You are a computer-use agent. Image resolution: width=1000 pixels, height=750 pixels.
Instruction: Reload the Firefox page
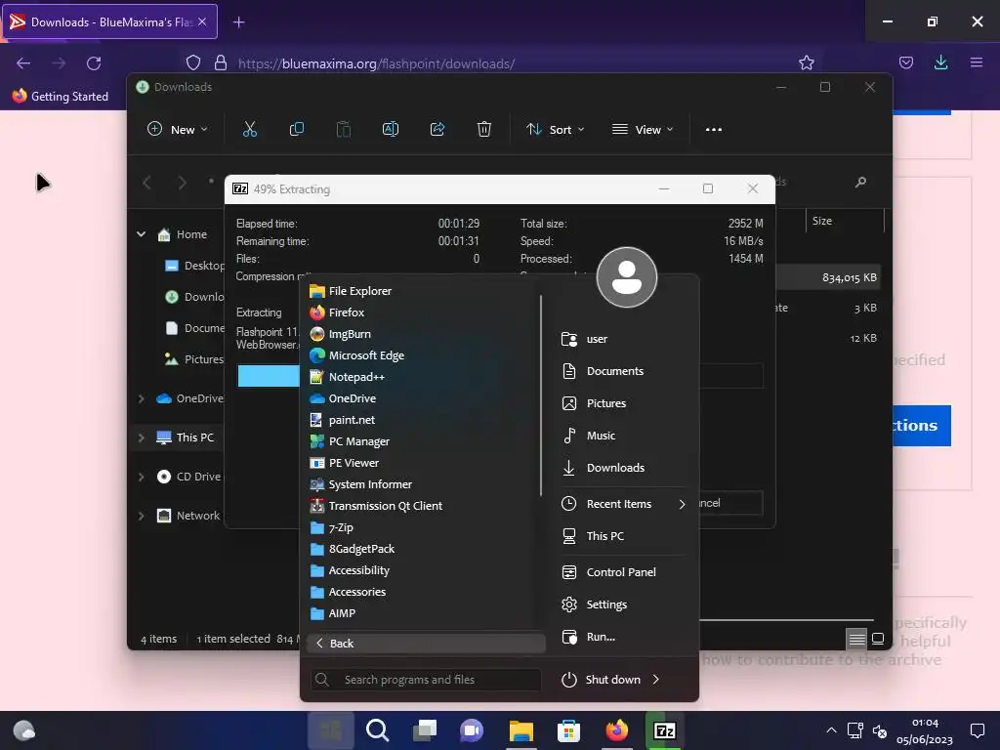coord(94,63)
